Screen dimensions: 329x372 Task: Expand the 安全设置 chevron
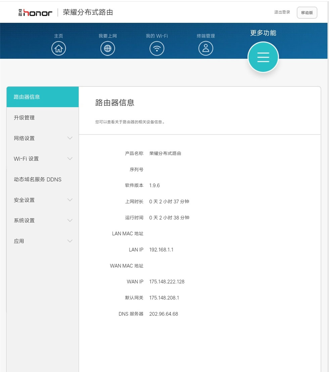click(x=70, y=200)
